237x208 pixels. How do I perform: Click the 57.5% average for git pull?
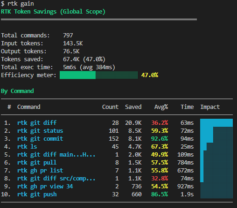click(160, 163)
